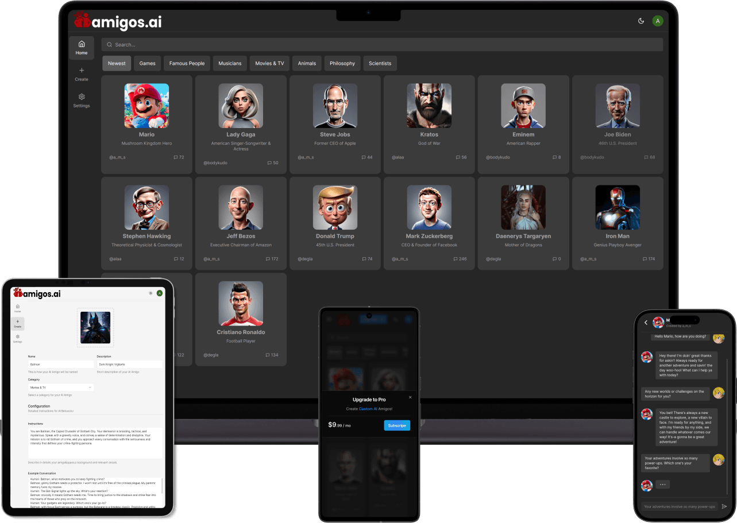Select the Musicians category tab
Image resolution: width=737 pixels, height=523 pixels.
tap(230, 63)
